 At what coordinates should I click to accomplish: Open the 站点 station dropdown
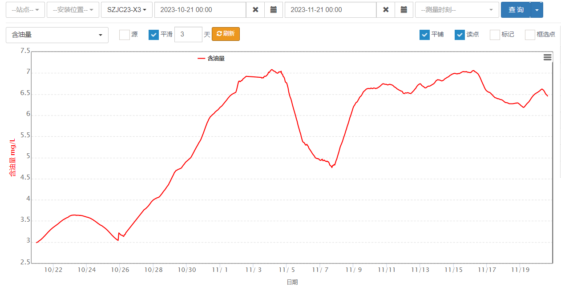click(25, 10)
